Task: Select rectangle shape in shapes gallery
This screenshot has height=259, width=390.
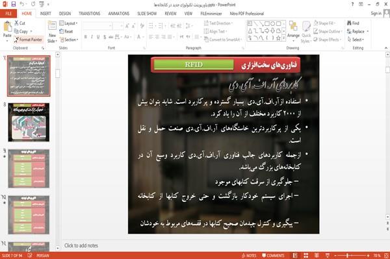Action: pos(267,23)
